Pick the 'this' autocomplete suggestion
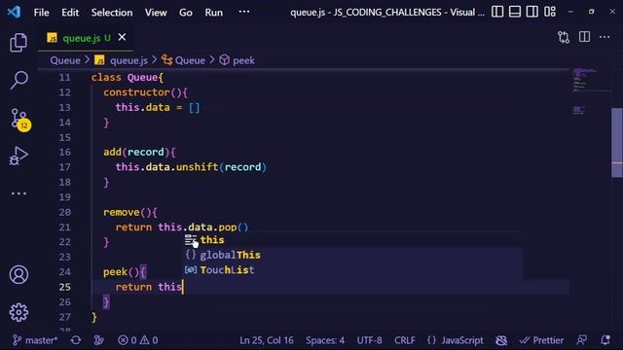 coord(352,240)
